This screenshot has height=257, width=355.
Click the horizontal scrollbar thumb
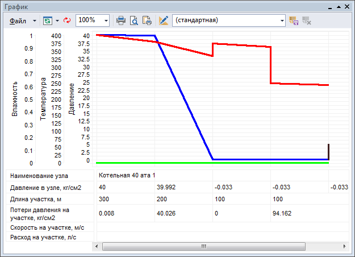(x=203, y=247)
